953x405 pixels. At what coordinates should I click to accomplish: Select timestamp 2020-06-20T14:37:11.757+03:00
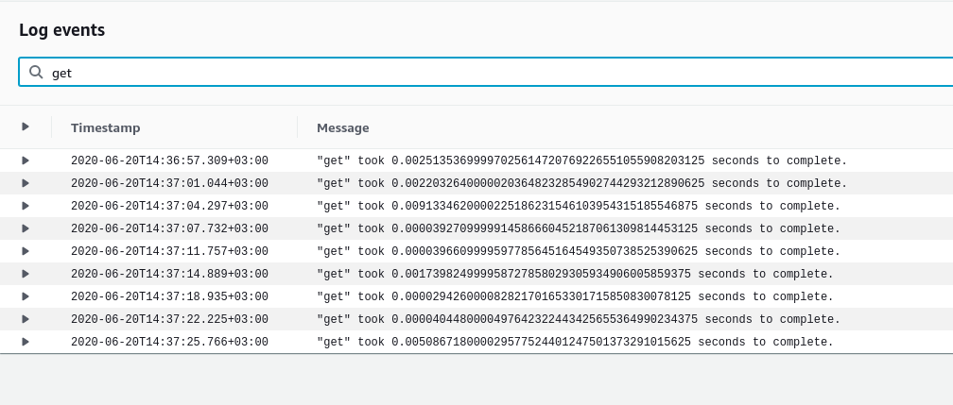169,251
